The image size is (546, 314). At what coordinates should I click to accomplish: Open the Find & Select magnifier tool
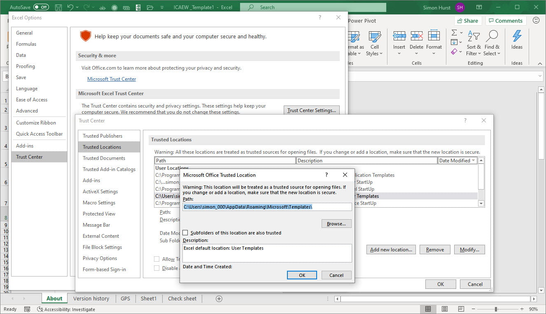[492, 37]
